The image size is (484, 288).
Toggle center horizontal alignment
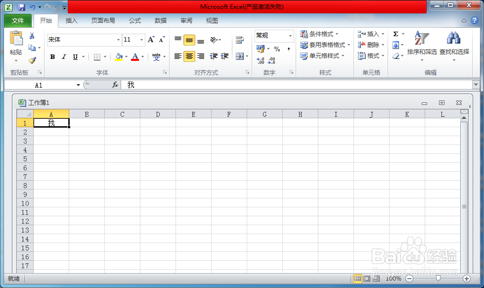(x=189, y=56)
